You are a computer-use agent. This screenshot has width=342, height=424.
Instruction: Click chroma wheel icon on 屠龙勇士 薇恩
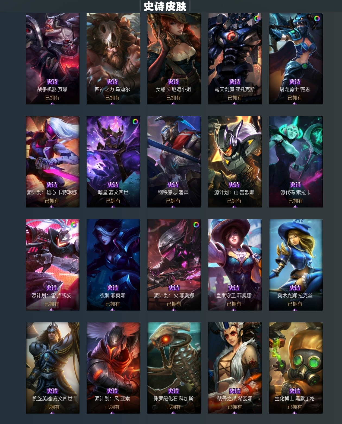[x=317, y=18]
